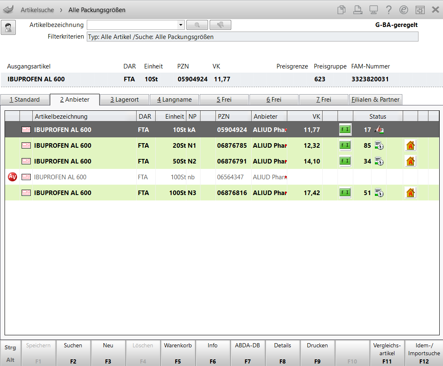443x366 pixels.
Task: Click green info icon in 06876816 row
Action: [x=345, y=193]
